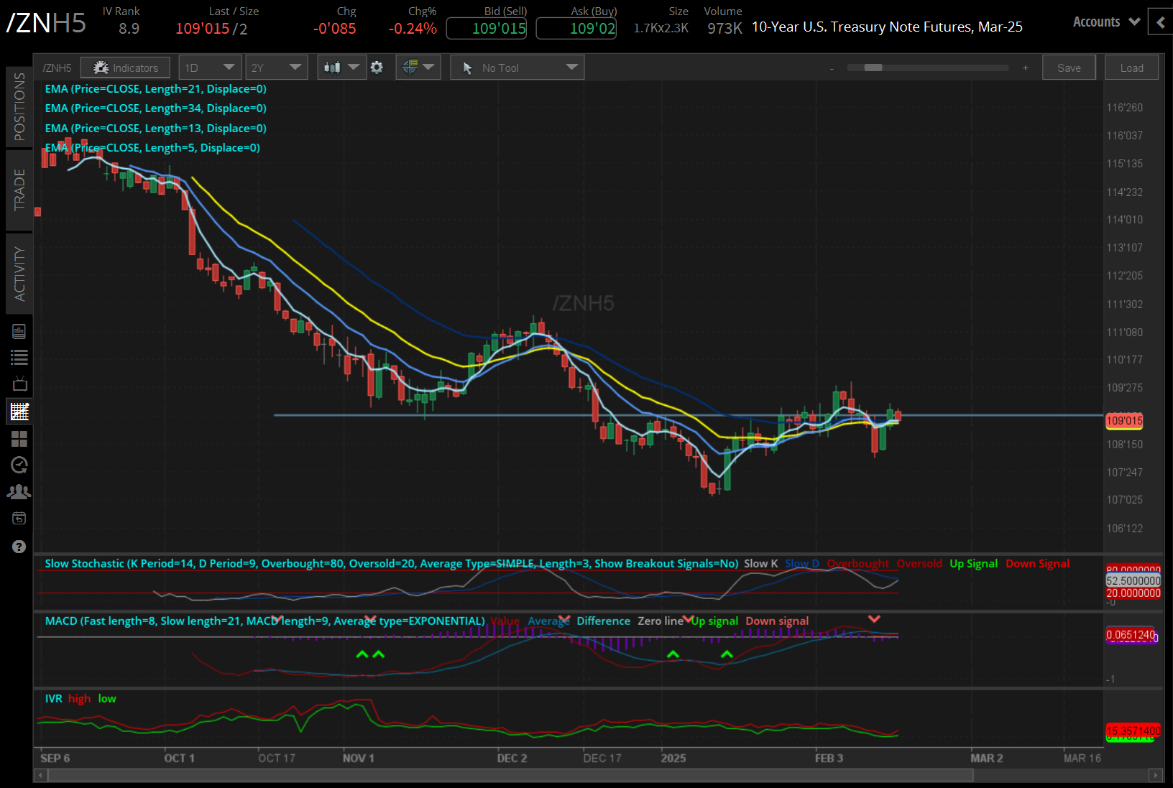The width and height of the screenshot is (1173, 788).
Task: Open the calendar icon in the sidebar
Action: point(19,517)
